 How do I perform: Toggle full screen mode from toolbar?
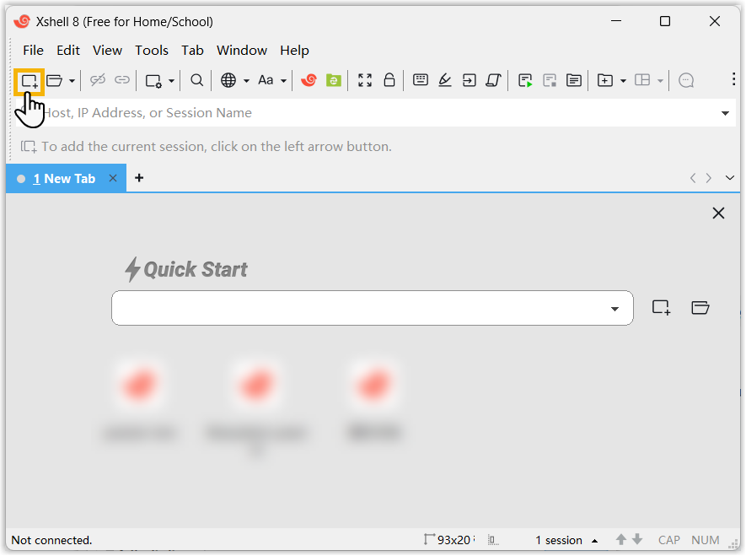tap(365, 80)
